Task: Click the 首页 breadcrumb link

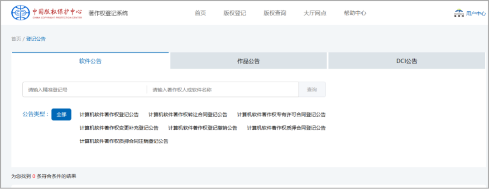Action: coord(16,39)
